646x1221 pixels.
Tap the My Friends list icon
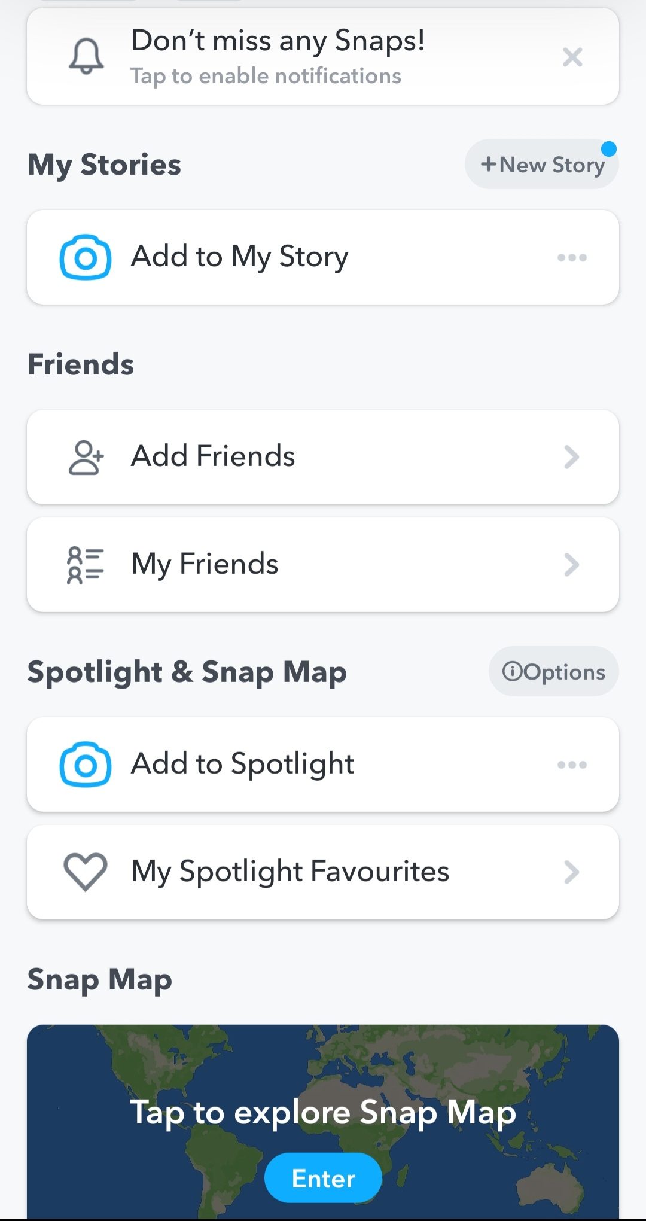click(x=86, y=565)
